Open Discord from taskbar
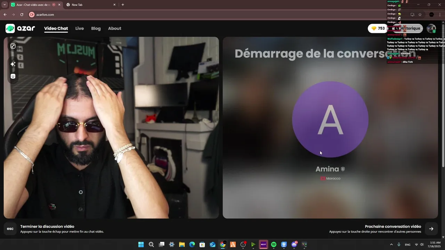This screenshot has width=445, height=250. click(x=294, y=244)
